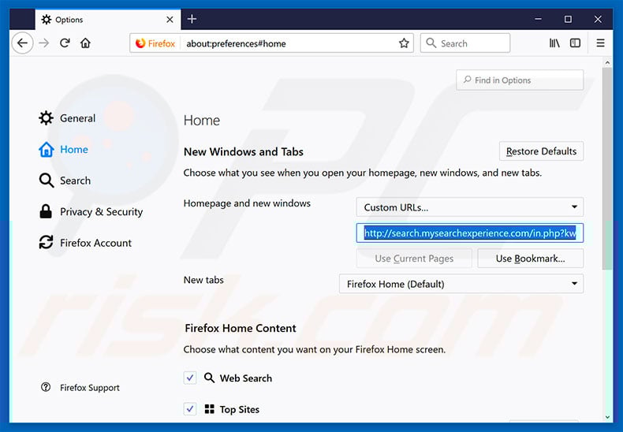Click the Firefox identity icon in address bar
This screenshot has height=432, width=623.
(x=155, y=43)
